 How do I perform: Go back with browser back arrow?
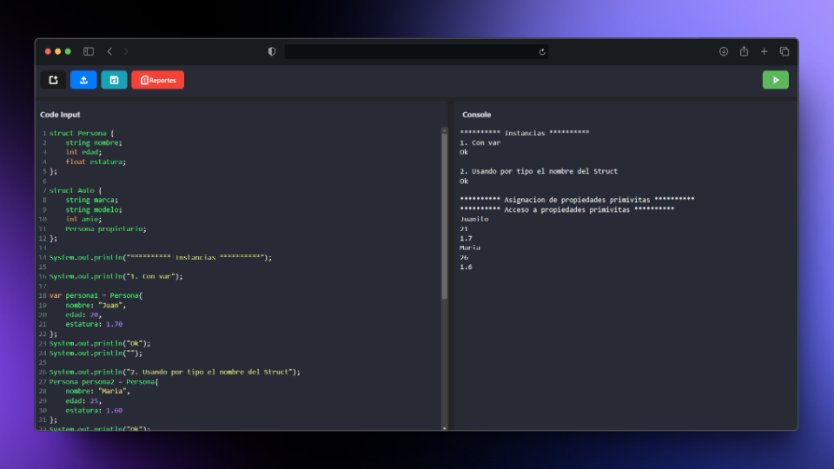coord(109,51)
